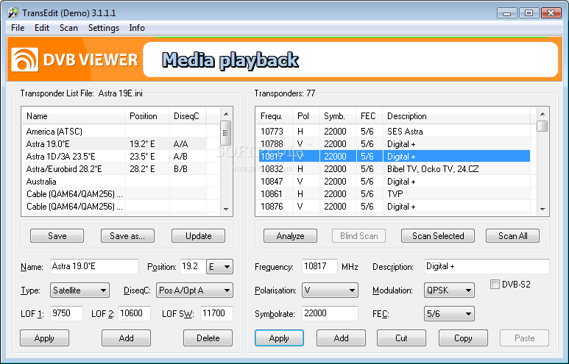Viewport: 569px width, 364px height.
Task: Select the Astra 1D/3A 23.5°E row
Action: (121, 156)
